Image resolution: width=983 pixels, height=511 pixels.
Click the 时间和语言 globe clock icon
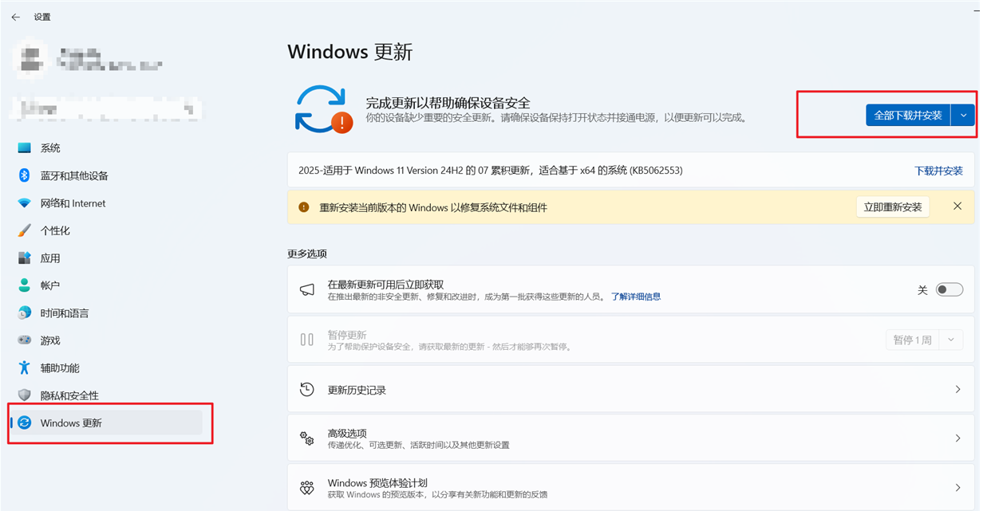(25, 313)
